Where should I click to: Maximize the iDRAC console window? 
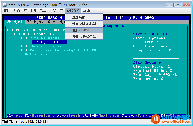(x=178, y=5)
